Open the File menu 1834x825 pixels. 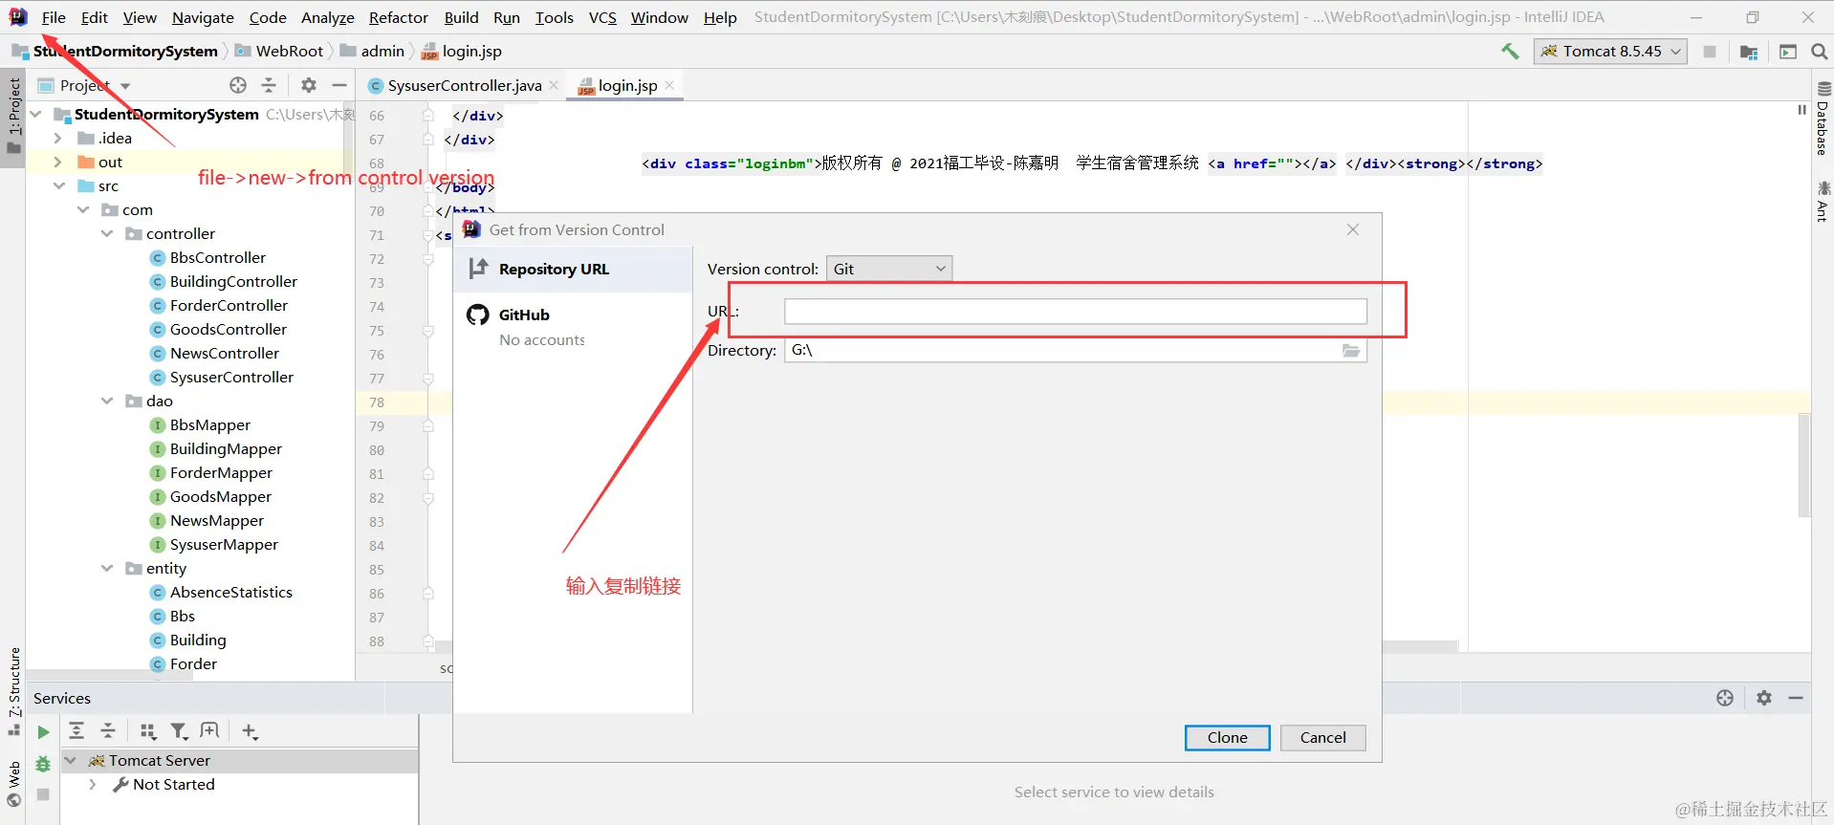[x=54, y=17]
